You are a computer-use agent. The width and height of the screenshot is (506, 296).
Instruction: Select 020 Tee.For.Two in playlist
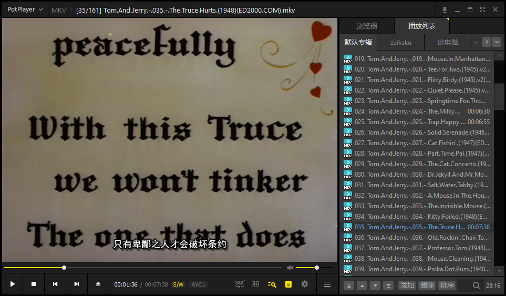(x=417, y=69)
